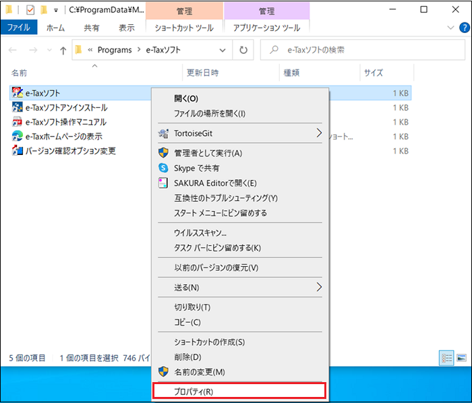Viewport: 472px width, 403px height.
Task: Choose コピー(C) menu entry
Action: 240,322
